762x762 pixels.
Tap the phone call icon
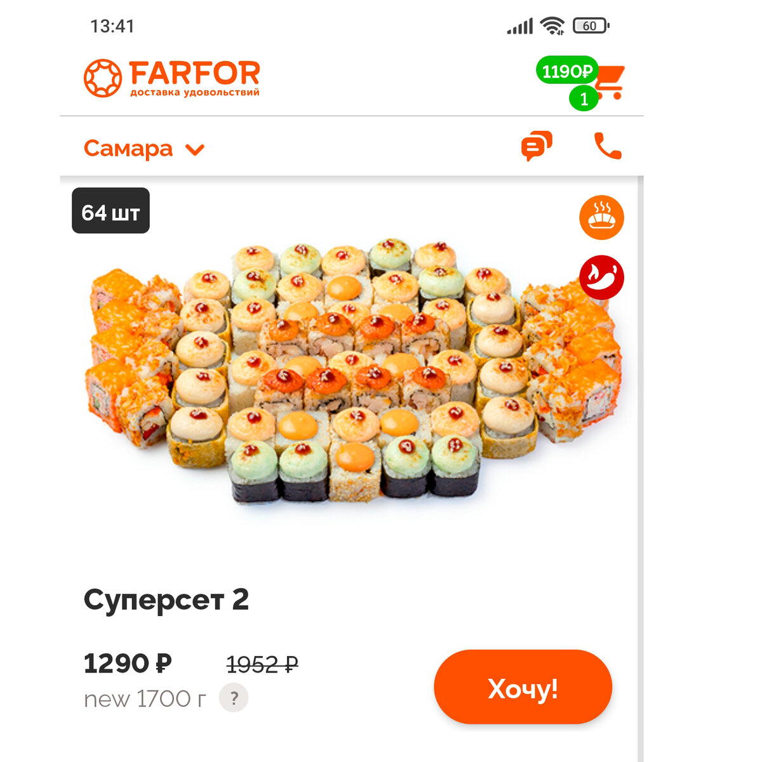click(x=608, y=146)
